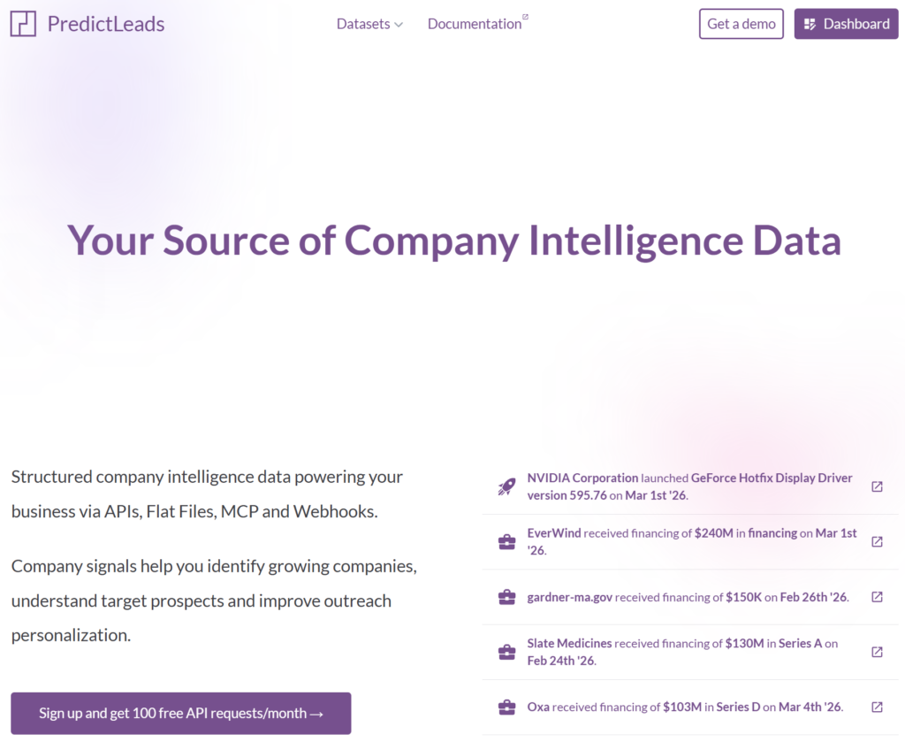Expand the Datasets dropdown chevron

pos(397,25)
